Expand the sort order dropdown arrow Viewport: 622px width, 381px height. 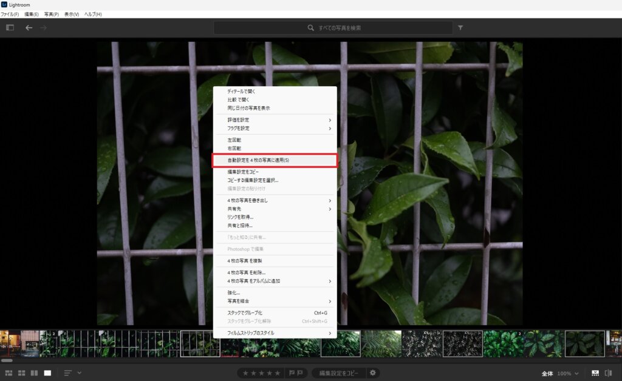[80, 373]
